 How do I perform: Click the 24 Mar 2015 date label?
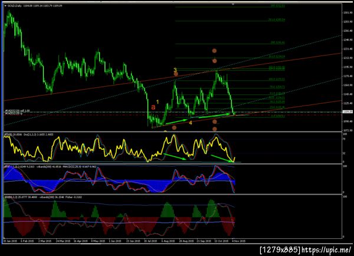[x=63, y=241]
